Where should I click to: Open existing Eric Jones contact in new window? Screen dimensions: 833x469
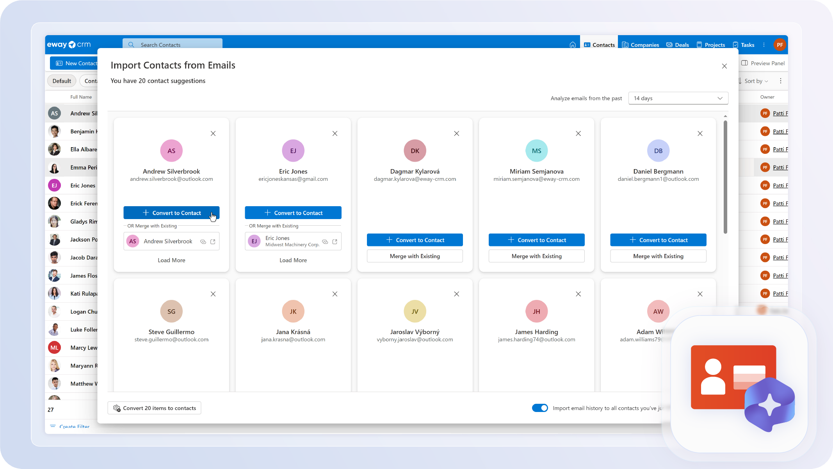click(x=335, y=242)
